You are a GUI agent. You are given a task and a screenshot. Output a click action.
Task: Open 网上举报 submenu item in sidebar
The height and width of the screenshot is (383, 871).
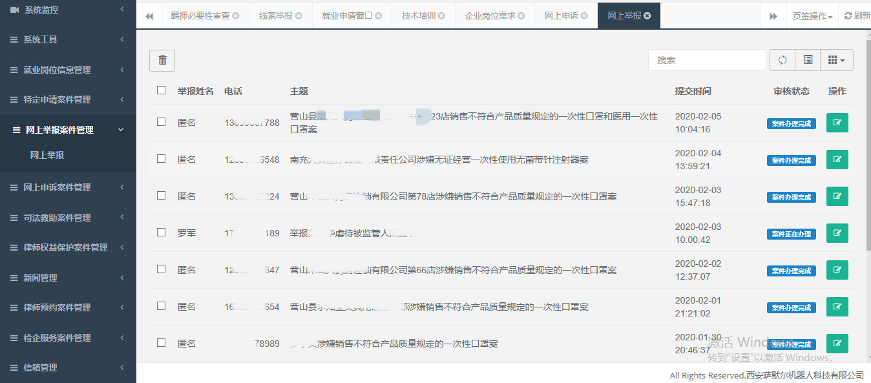(x=47, y=155)
